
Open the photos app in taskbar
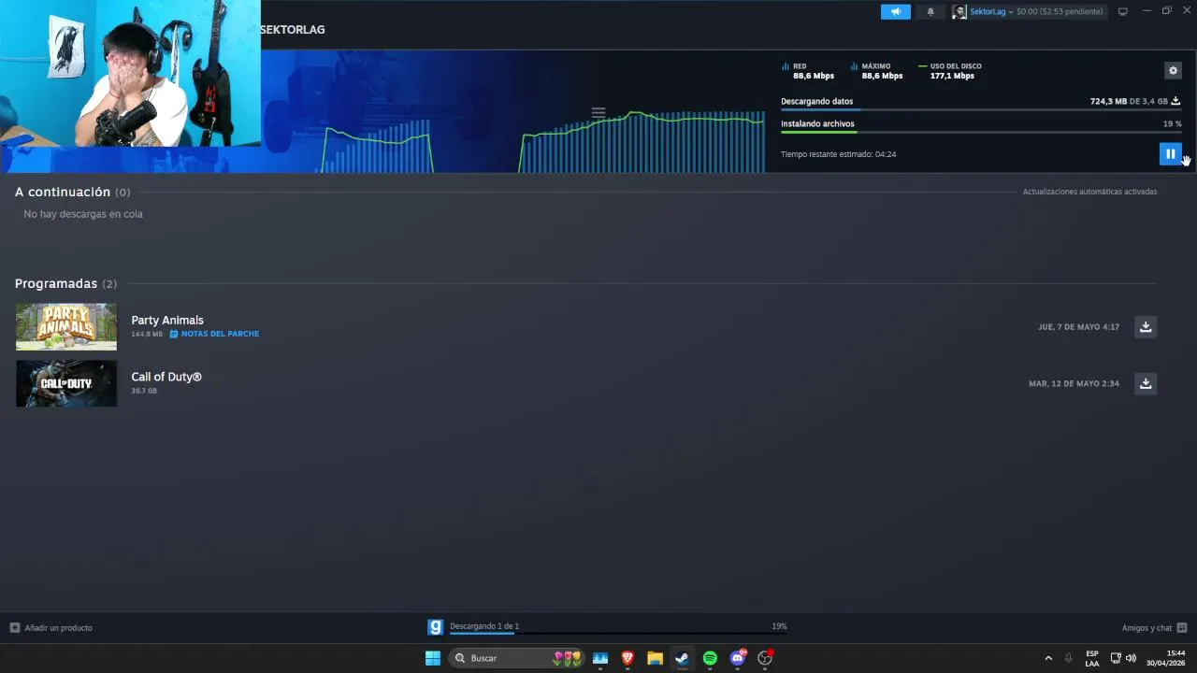click(x=600, y=658)
